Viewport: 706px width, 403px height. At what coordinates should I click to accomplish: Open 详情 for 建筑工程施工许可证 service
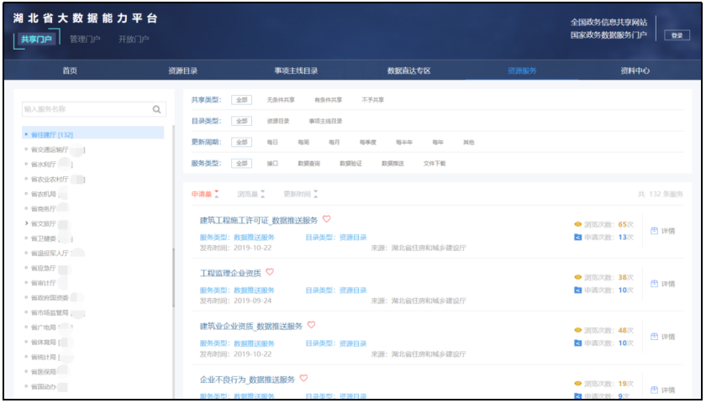662,231
